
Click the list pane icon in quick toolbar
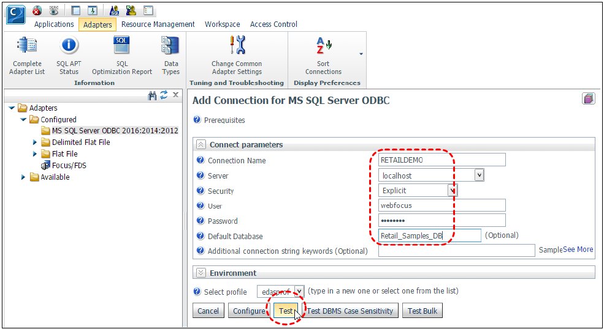148,11
